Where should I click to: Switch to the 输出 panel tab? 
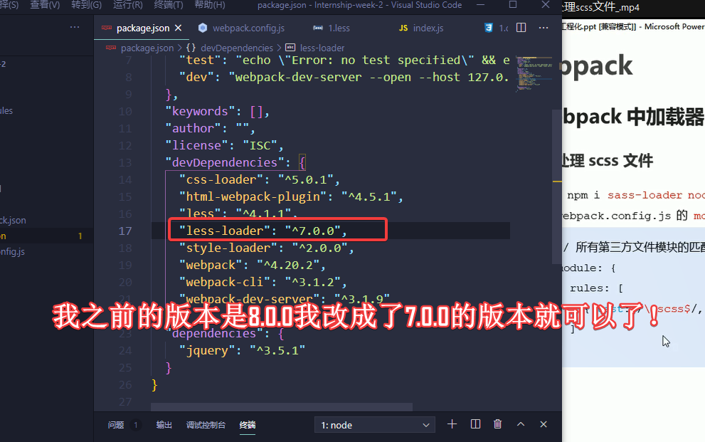[x=164, y=425]
